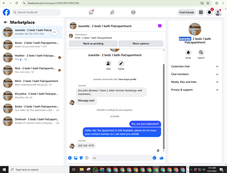
Task: Click the 'Are pets allowed' message bubble
Action: [111, 92]
